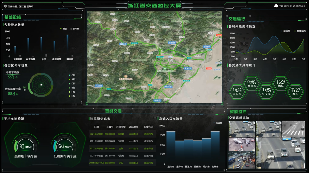The width and height of the screenshot is (309, 173).
Task: Click the 智能交通 panel title
Action: tap(113, 111)
